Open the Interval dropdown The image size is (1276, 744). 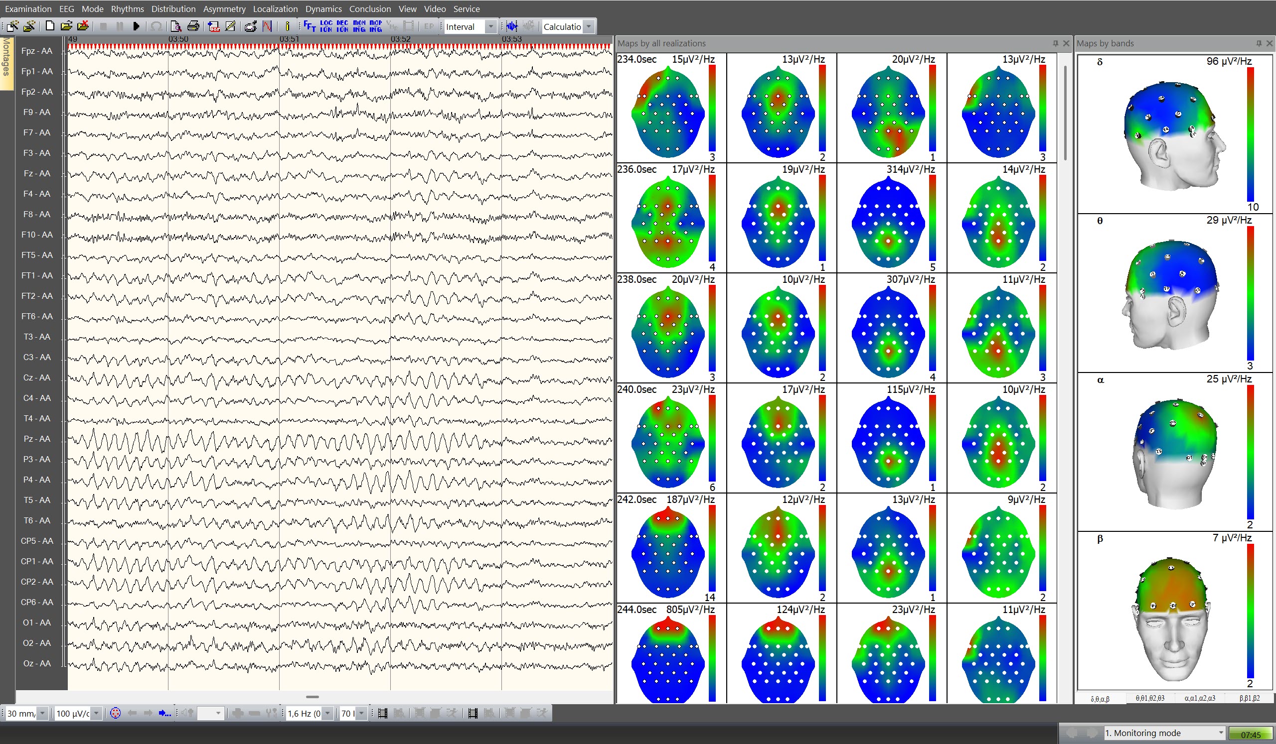490,27
